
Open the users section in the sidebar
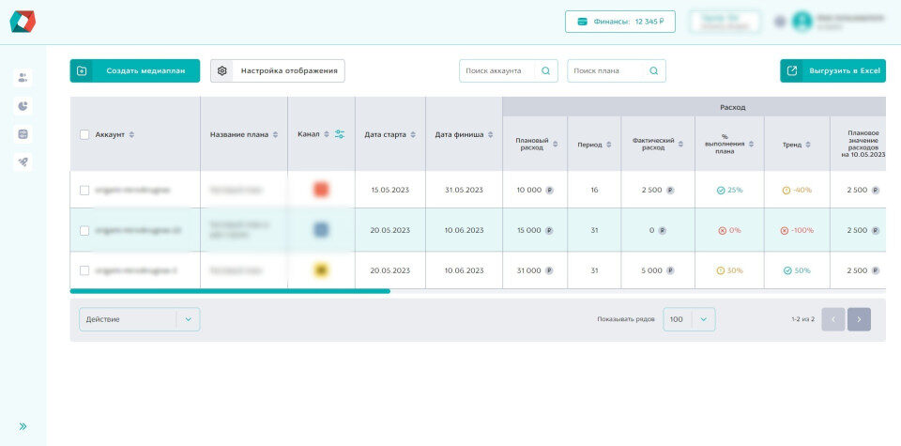(23, 78)
